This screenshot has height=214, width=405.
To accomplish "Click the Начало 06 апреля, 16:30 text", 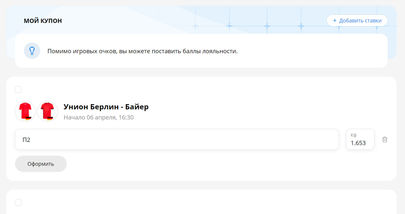I will point(99,118).
